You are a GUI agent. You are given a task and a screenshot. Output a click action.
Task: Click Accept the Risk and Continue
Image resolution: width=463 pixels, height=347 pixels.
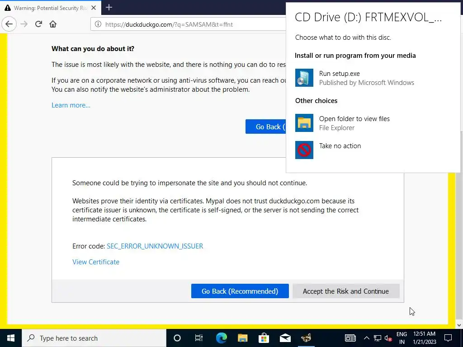(346, 291)
